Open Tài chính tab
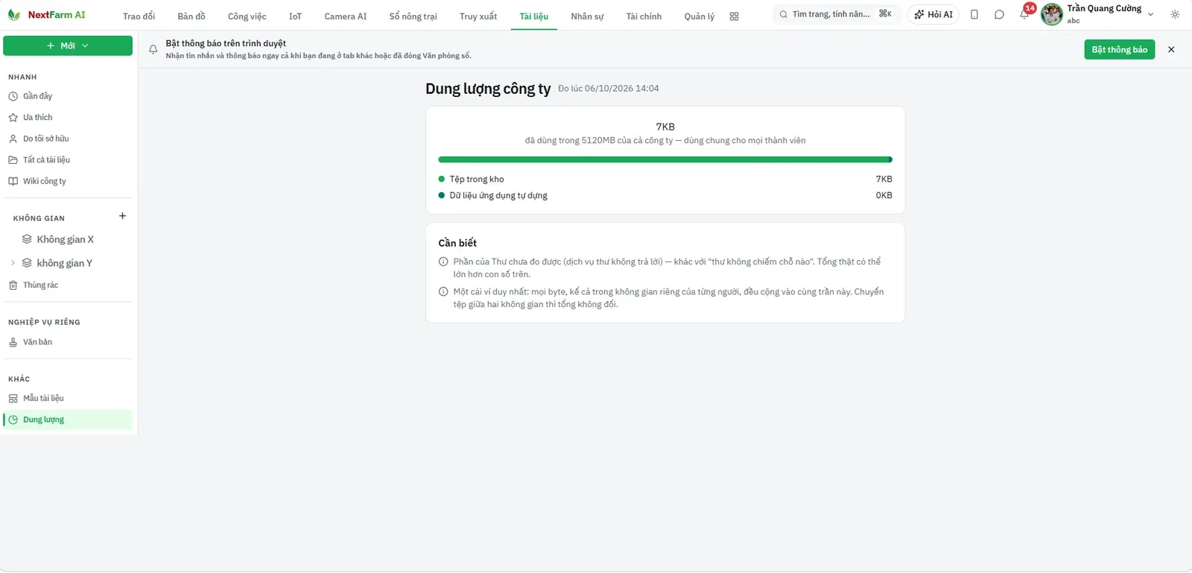The image size is (1192, 573). [x=644, y=16]
